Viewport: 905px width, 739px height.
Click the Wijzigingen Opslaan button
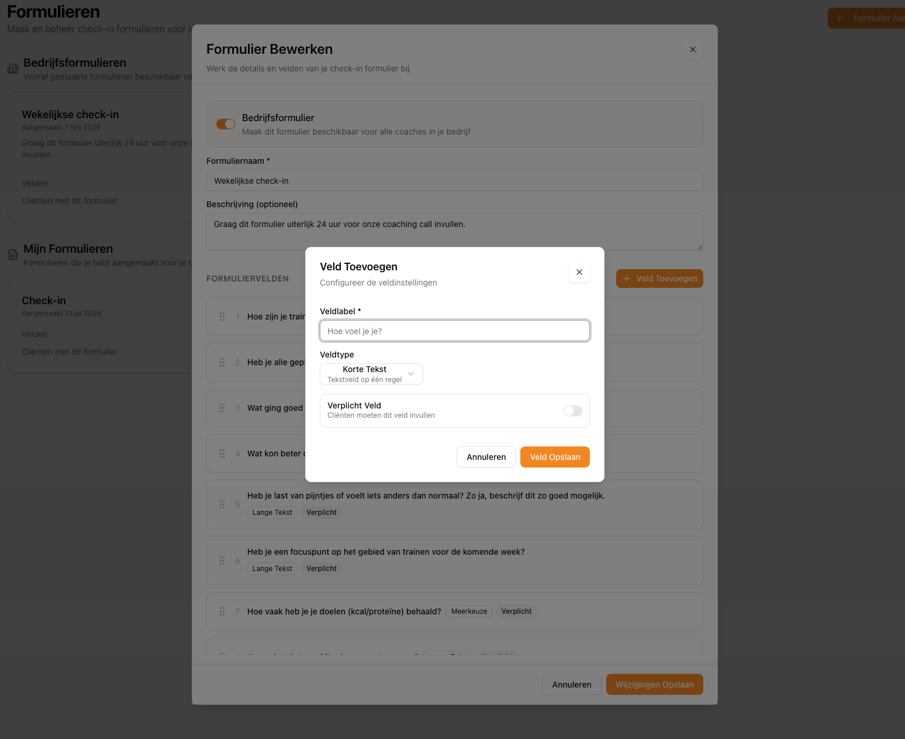[655, 685]
